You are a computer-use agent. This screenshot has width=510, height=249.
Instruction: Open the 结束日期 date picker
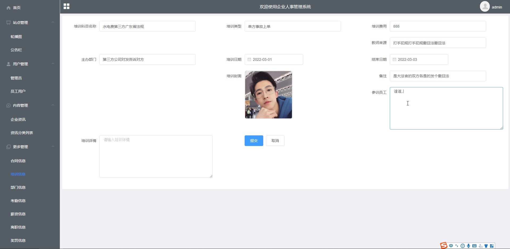coord(419,59)
